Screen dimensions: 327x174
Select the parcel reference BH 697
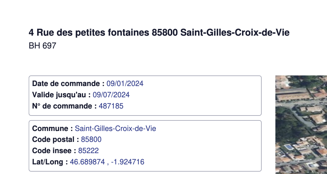point(43,46)
